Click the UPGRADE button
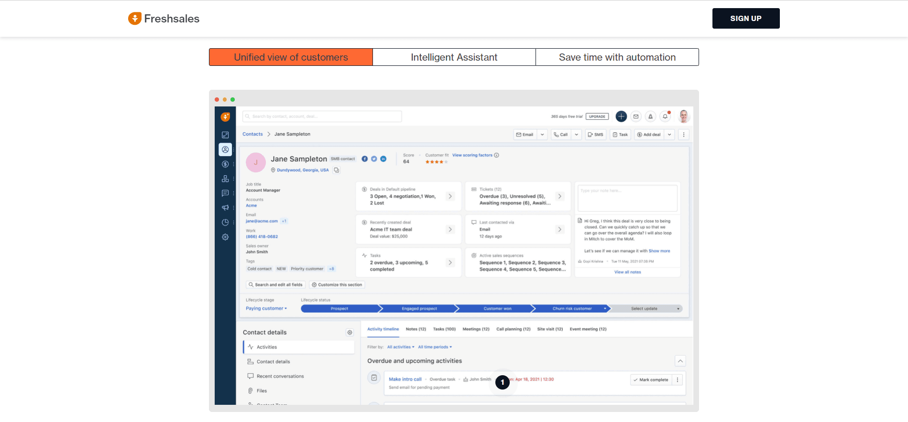The width and height of the screenshot is (908, 422). pos(597,116)
